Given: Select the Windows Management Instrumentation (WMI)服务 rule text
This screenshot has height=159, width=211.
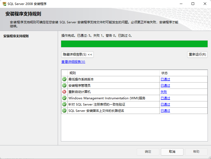Looking at the screenshot, I should 107,98.
